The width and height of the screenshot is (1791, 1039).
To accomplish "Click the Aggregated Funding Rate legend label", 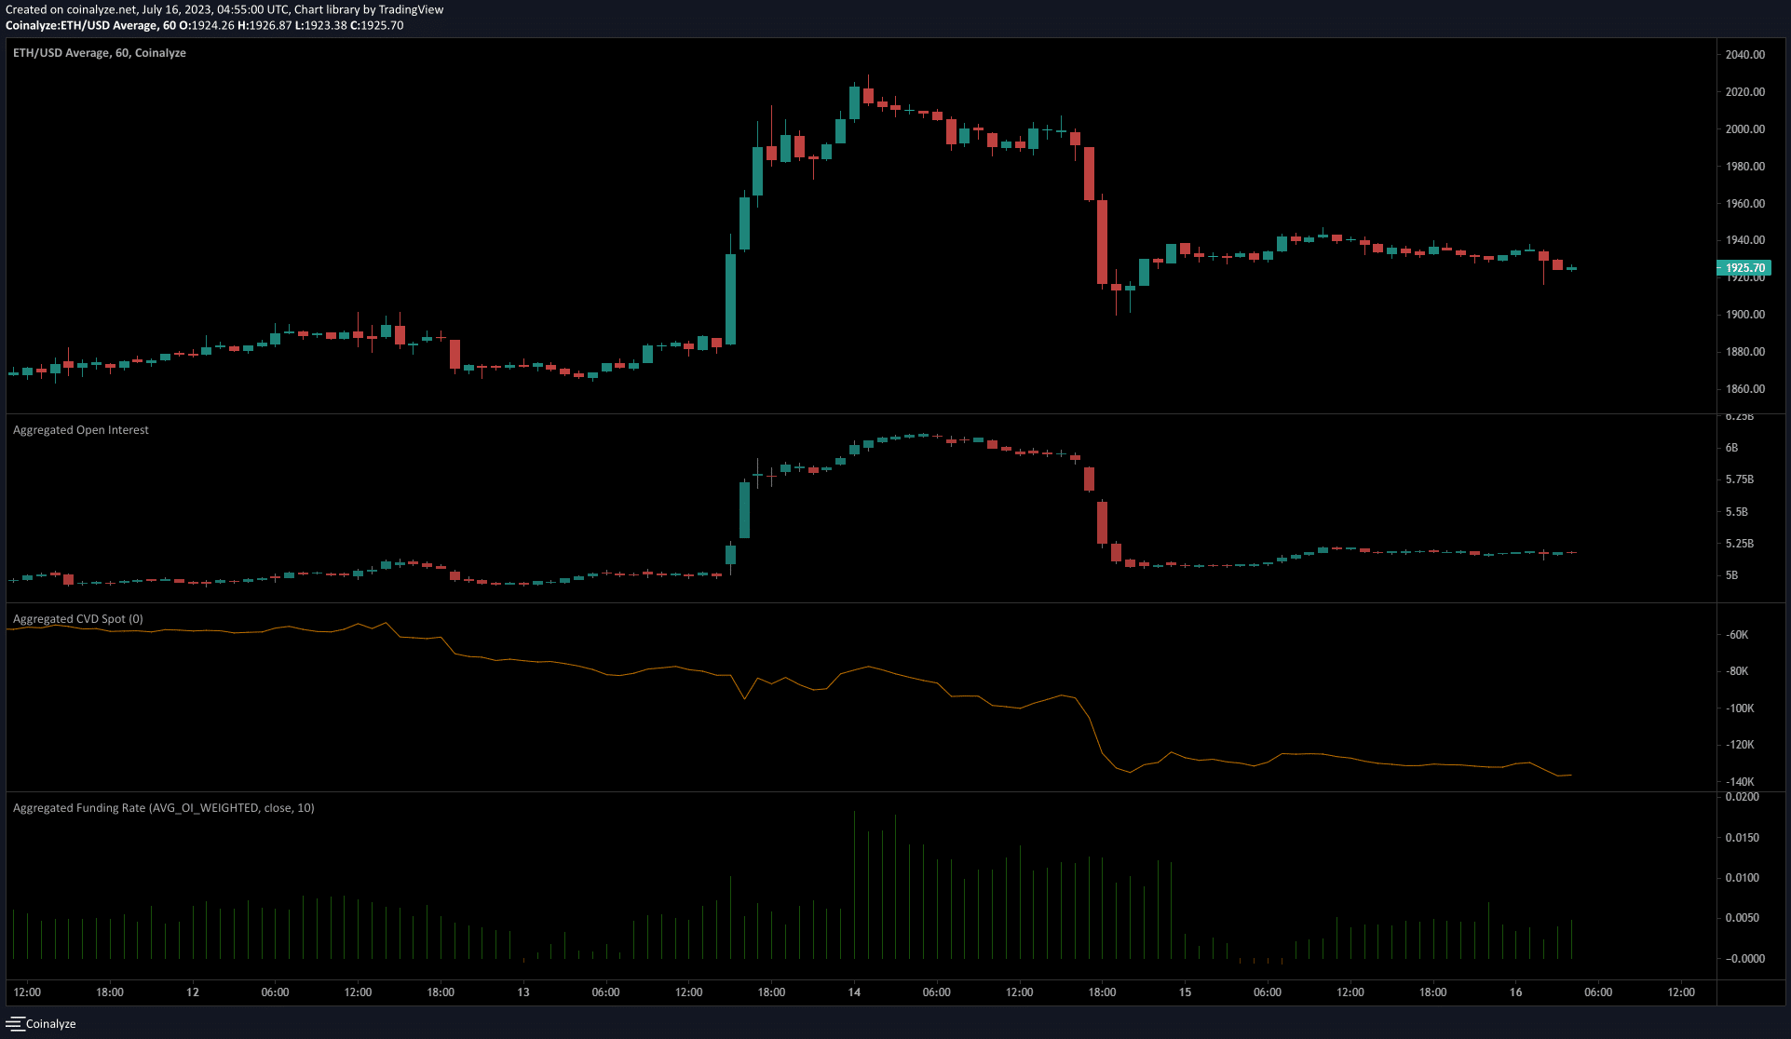I will (164, 808).
